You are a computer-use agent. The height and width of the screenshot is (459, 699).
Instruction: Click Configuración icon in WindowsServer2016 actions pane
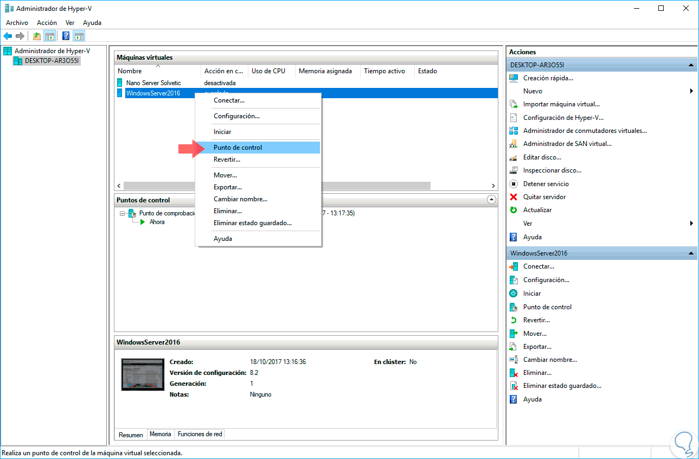(514, 280)
